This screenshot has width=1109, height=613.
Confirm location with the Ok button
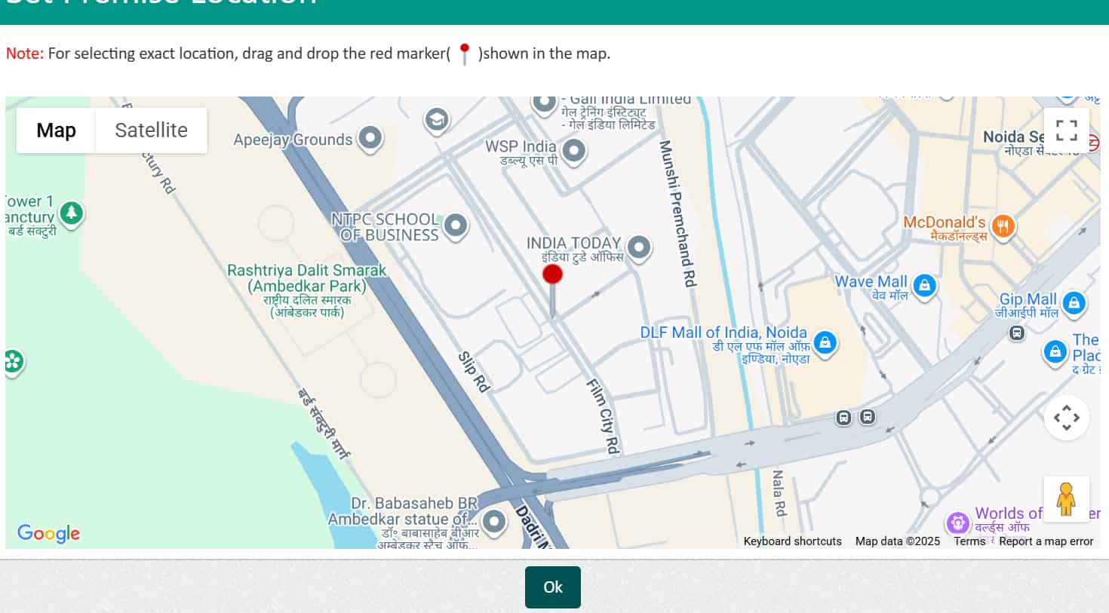point(553,587)
